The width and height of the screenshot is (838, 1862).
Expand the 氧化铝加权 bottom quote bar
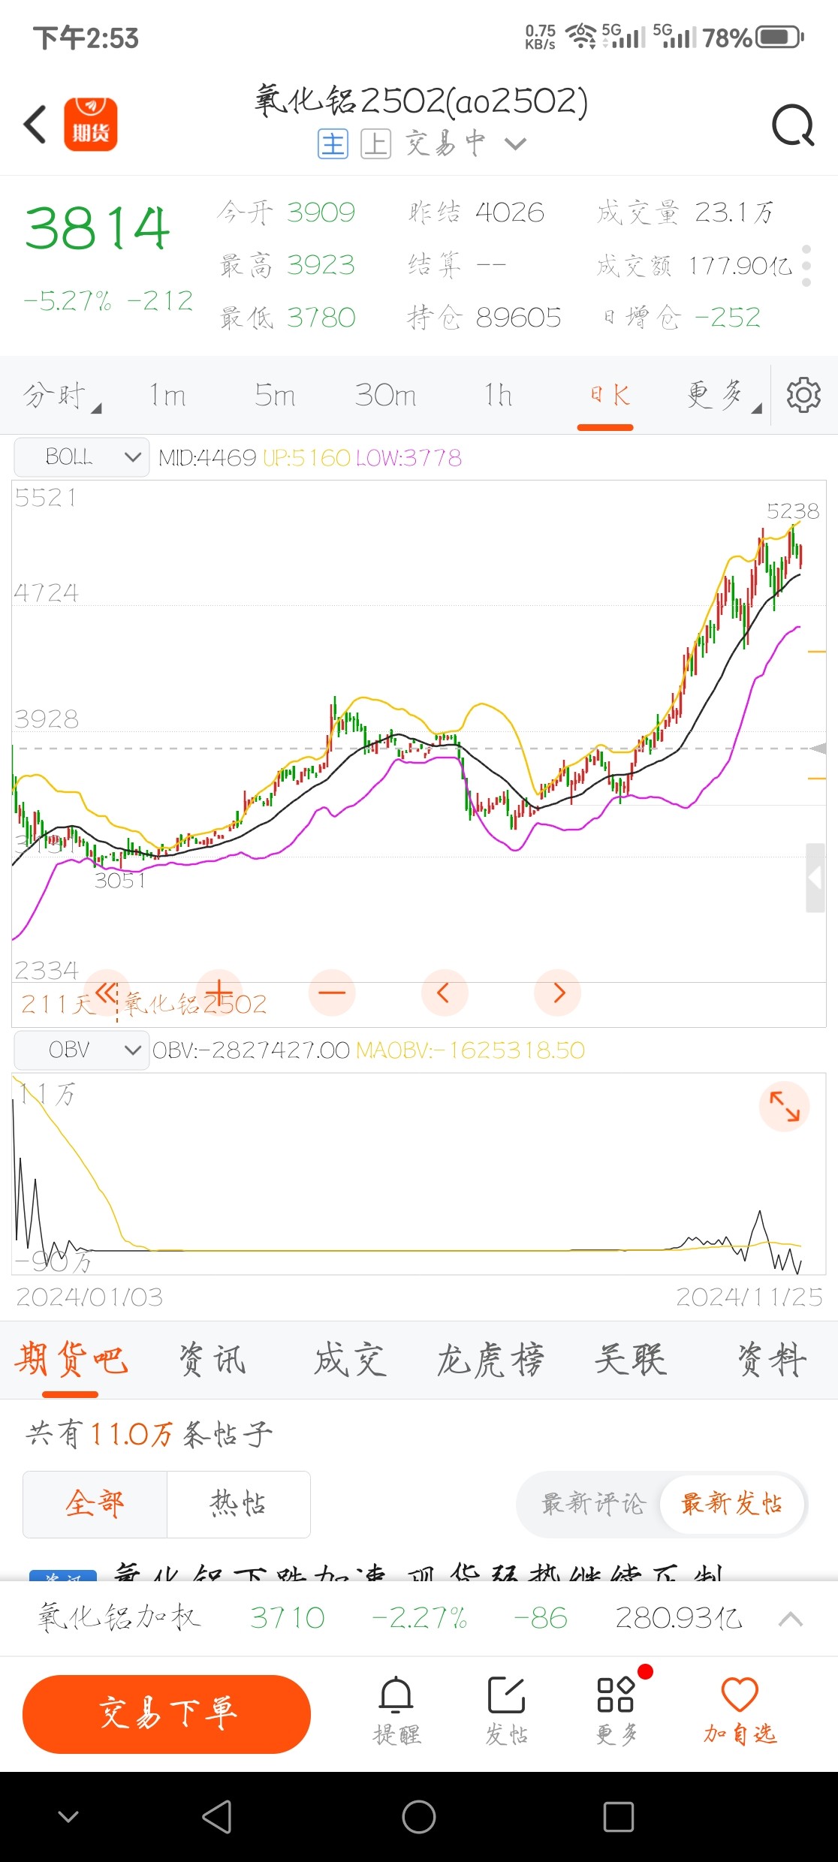[790, 1618]
